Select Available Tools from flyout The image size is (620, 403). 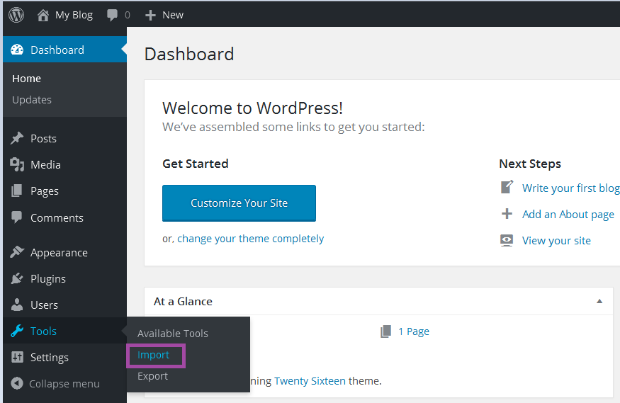coord(173,334)
